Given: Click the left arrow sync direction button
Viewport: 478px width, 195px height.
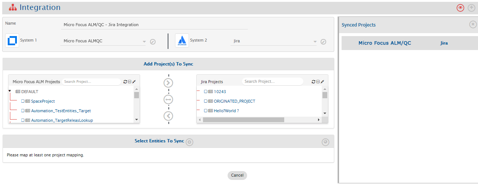Looking at the screenshot, I should pos(168,116).
